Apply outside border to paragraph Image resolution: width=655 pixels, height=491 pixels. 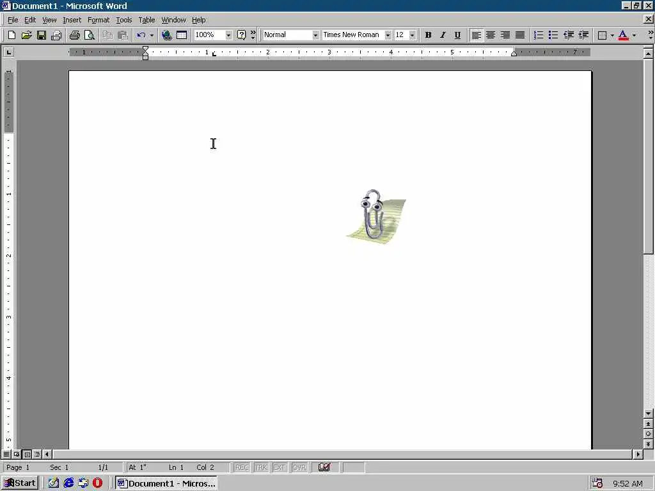tap(602, 35)
